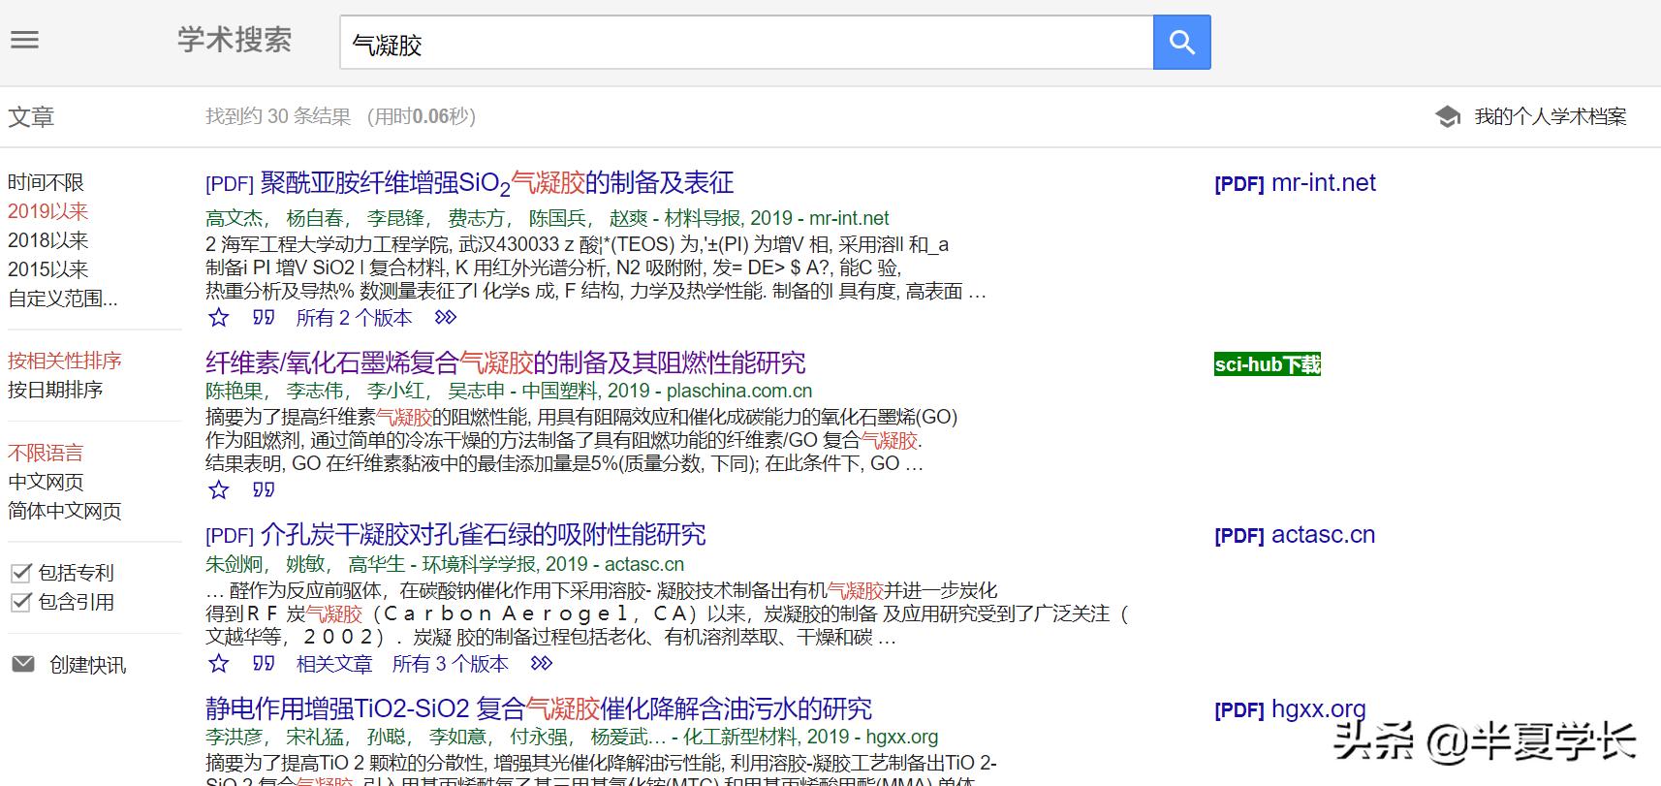Open author 朱剑炯 profile link
This screenshot has height=786, width=1661.
(x=235, y=564)
